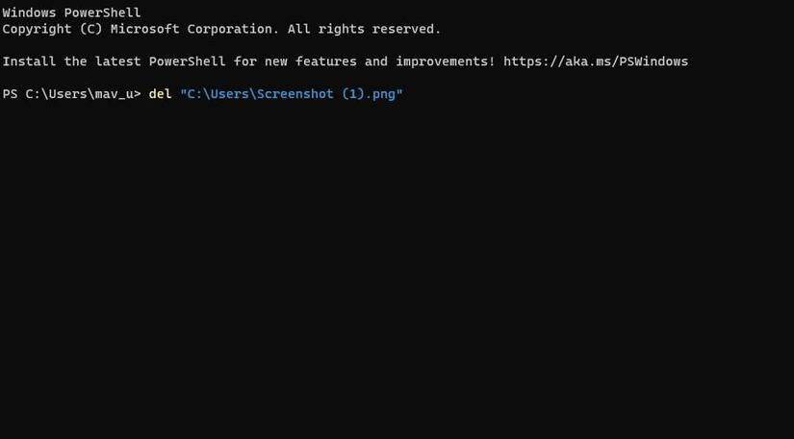Viewport: 794px width, 439px height.
Task: Click the "(1)" in the file name
Action: 353,94
